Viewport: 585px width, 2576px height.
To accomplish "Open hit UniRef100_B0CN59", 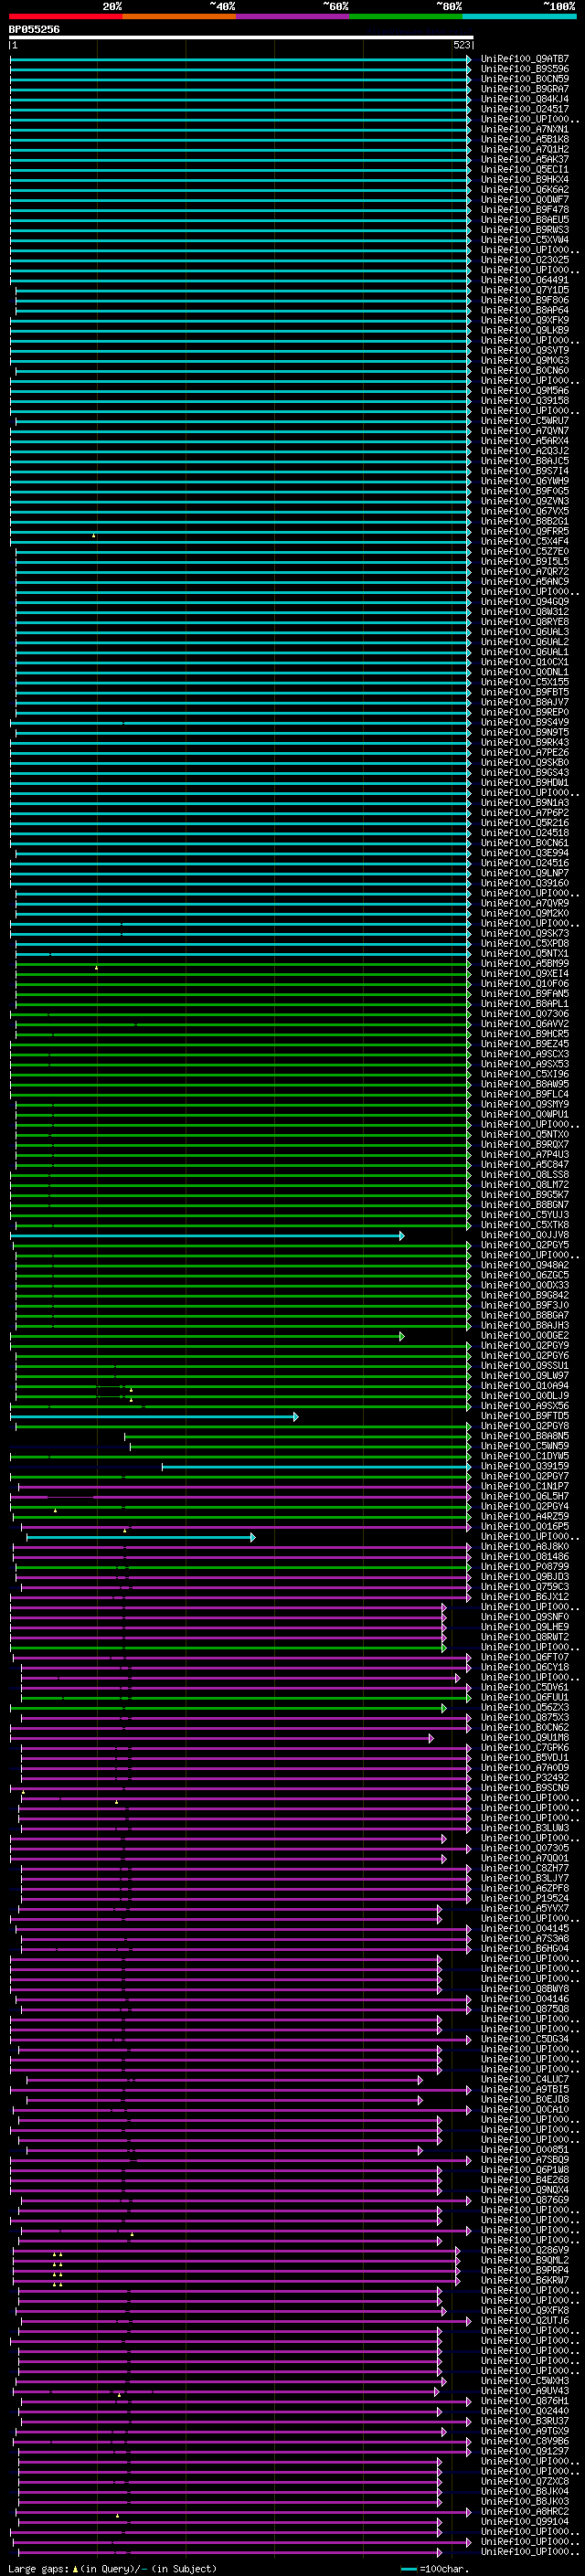I will (x=525, y=79).
